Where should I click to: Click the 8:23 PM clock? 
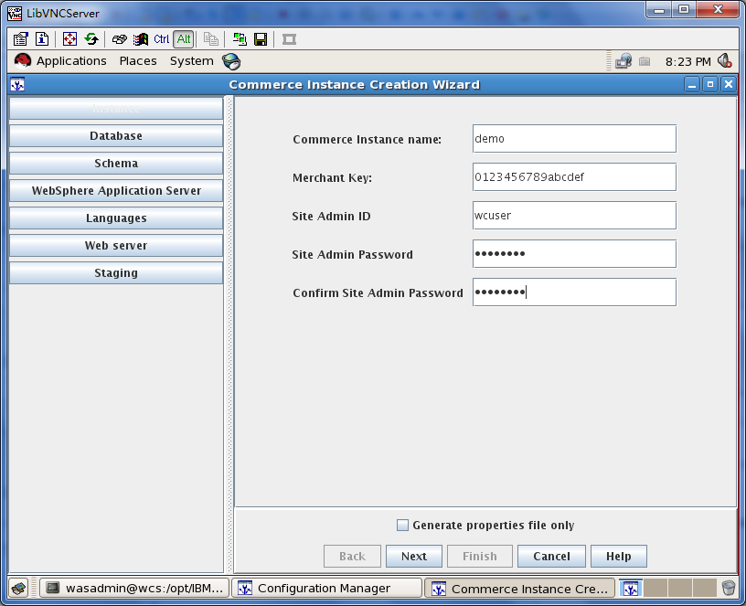[x=688, y=62]
